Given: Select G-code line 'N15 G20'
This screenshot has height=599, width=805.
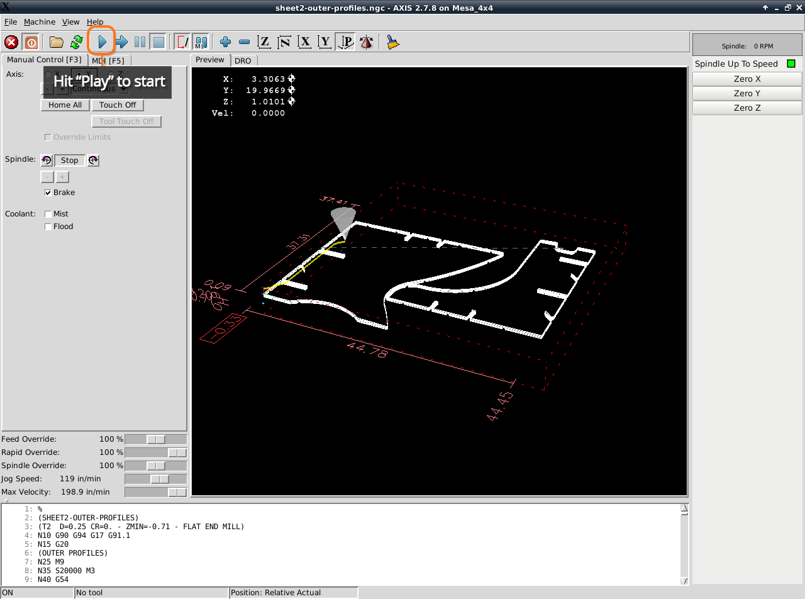Looking at the screenshot, I should [53, 544].
